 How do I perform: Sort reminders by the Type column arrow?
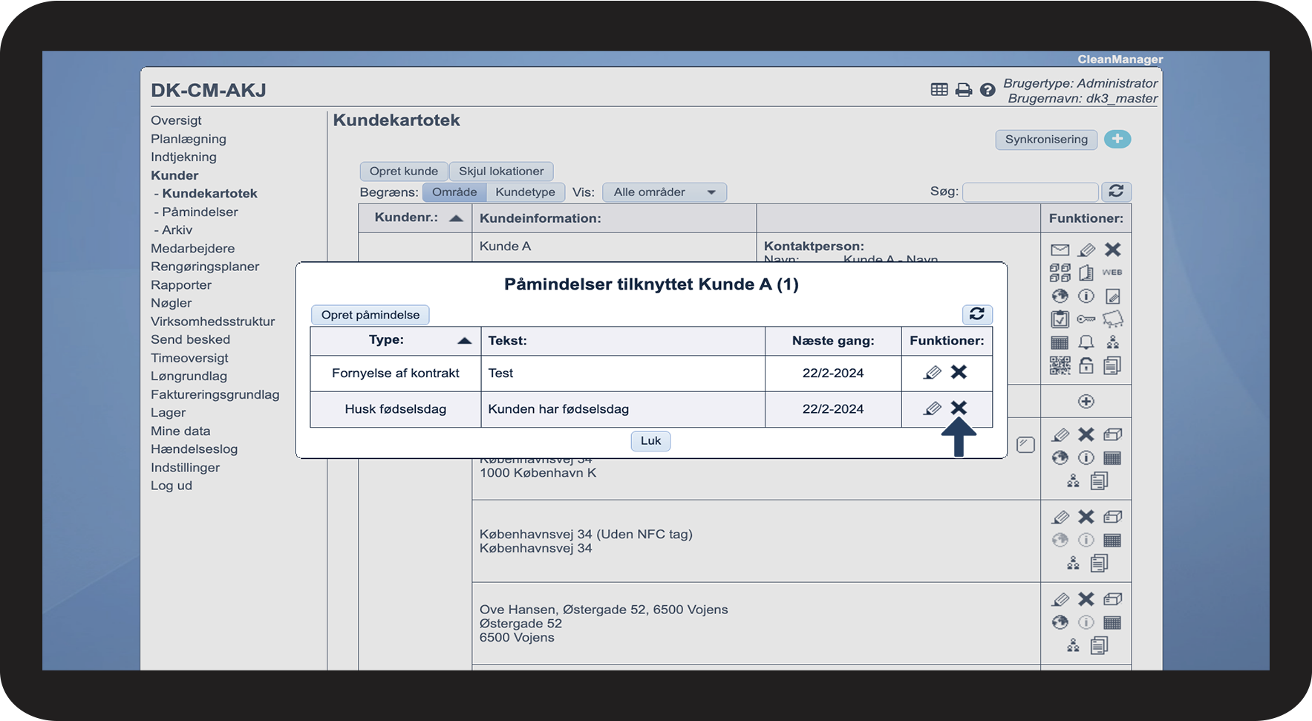[464, 341]
